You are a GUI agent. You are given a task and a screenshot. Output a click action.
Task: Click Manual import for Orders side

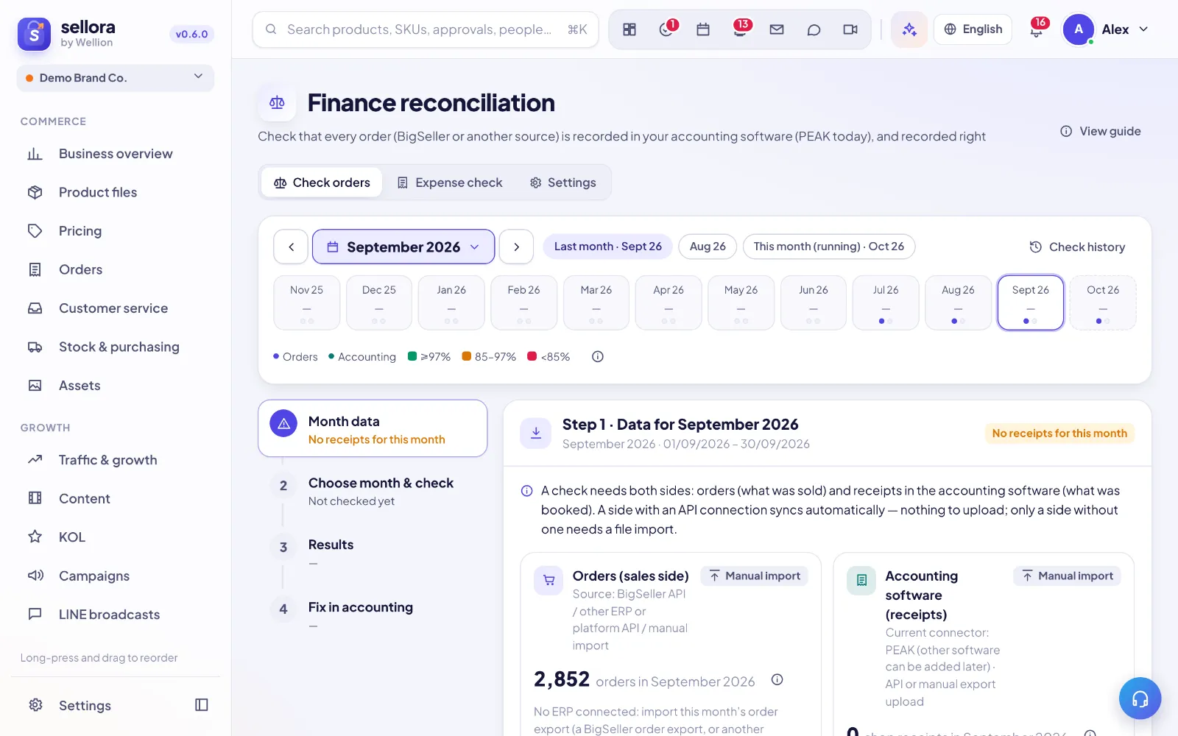755,576
